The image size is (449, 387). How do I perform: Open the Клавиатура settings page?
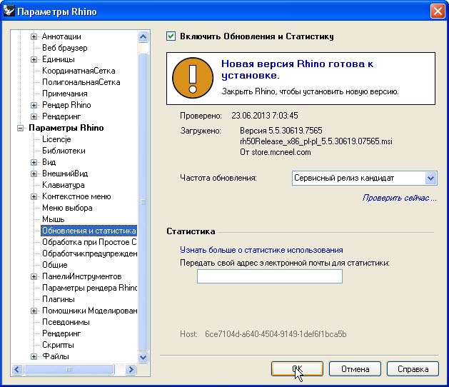pos(64,185)
